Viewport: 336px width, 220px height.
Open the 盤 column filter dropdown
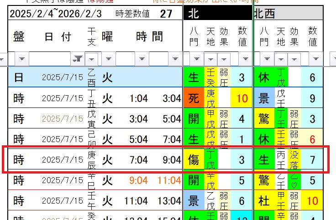click(x=22, y=59)
